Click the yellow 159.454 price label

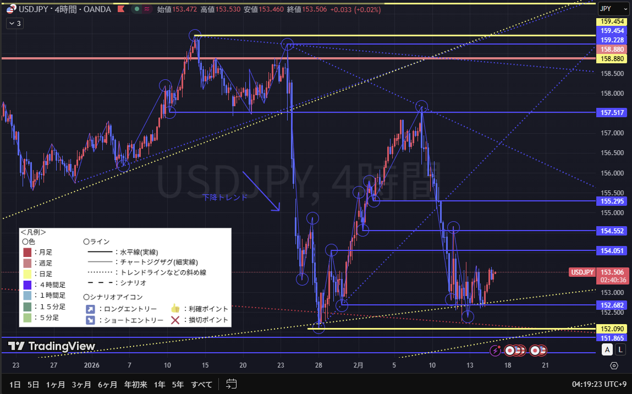pos(612,21)
